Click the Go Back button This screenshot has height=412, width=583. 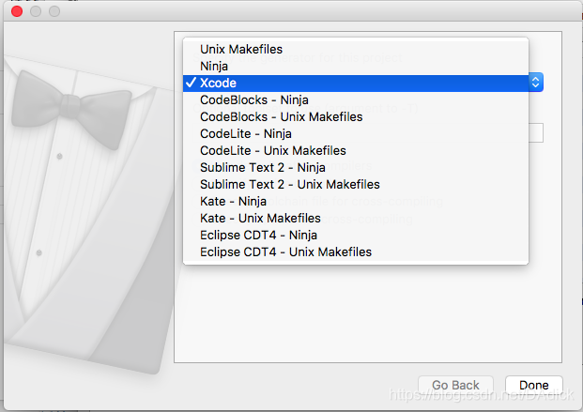pyautogui.click(x=455, y=385)
